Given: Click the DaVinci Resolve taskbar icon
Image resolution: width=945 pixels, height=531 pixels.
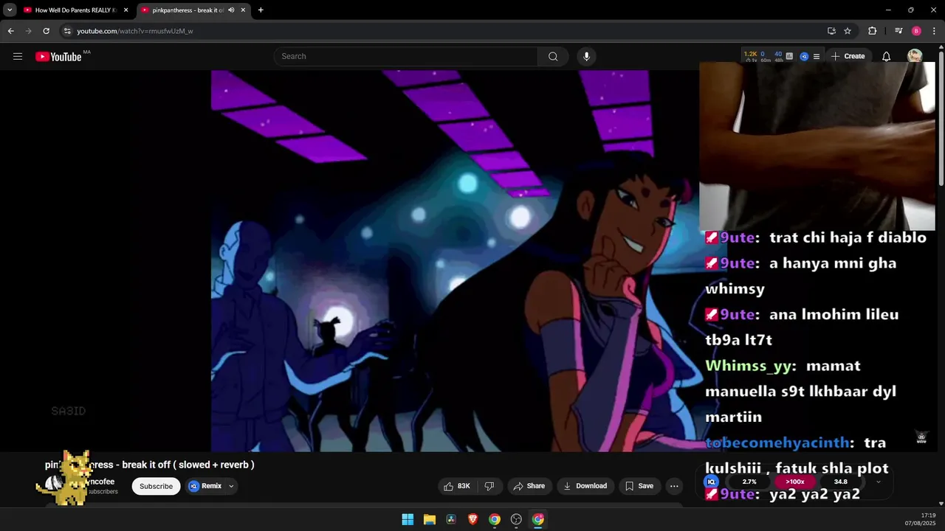Looking at the screenshot, I should [451, 519].
